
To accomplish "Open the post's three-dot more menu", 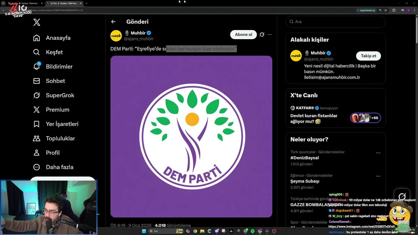I will [x=269, y=35].
